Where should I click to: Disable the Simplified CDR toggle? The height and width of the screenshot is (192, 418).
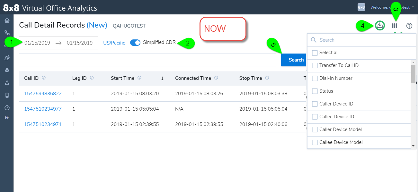135,42
